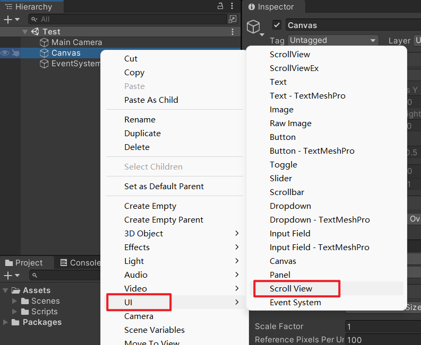
Task: Choose Paste As Child
Action: coord(151,100)
